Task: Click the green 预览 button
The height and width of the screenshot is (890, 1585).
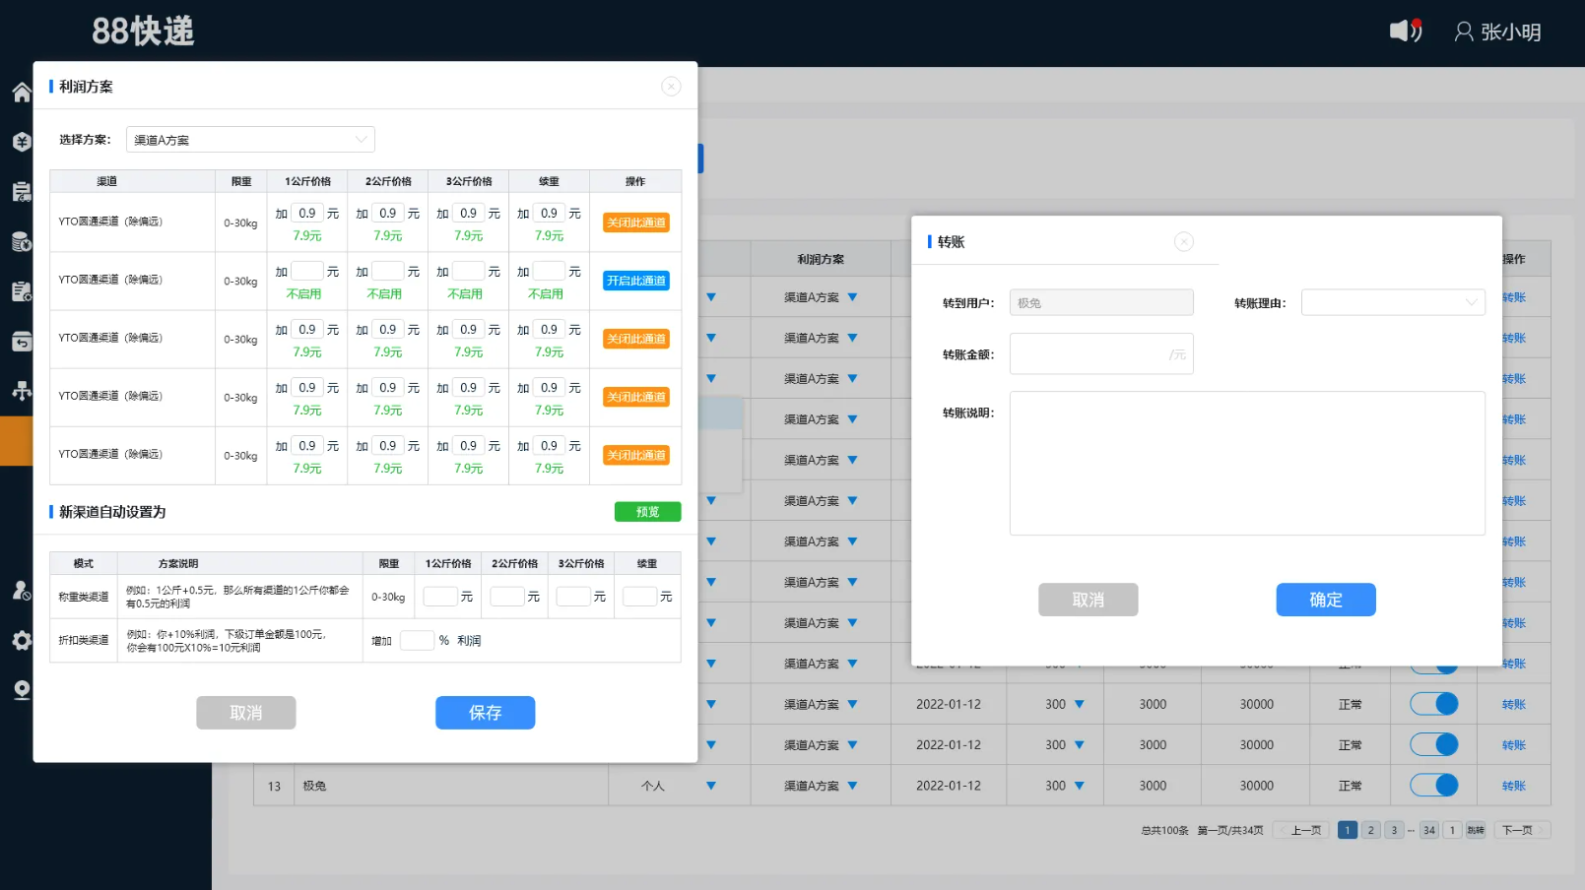Action: click(647, 512)
